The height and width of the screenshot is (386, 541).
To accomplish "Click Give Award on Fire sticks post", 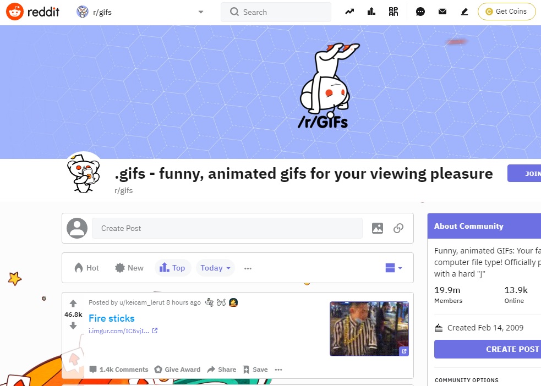I will pyautogui.click(x=177, y=370).
